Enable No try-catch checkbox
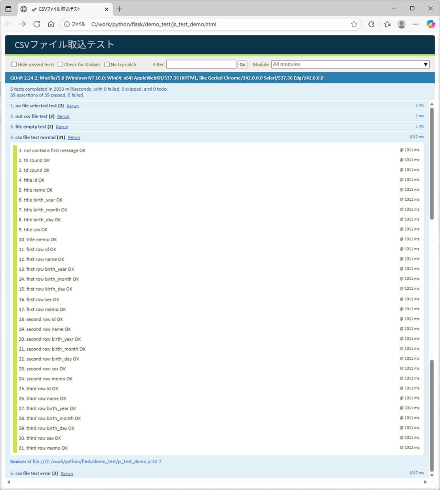The width and height of the screenshot is (440, 490). (x=107, y=65)
